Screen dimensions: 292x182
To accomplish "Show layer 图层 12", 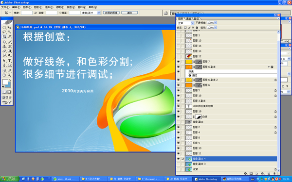I will click(x=179, y=56).
